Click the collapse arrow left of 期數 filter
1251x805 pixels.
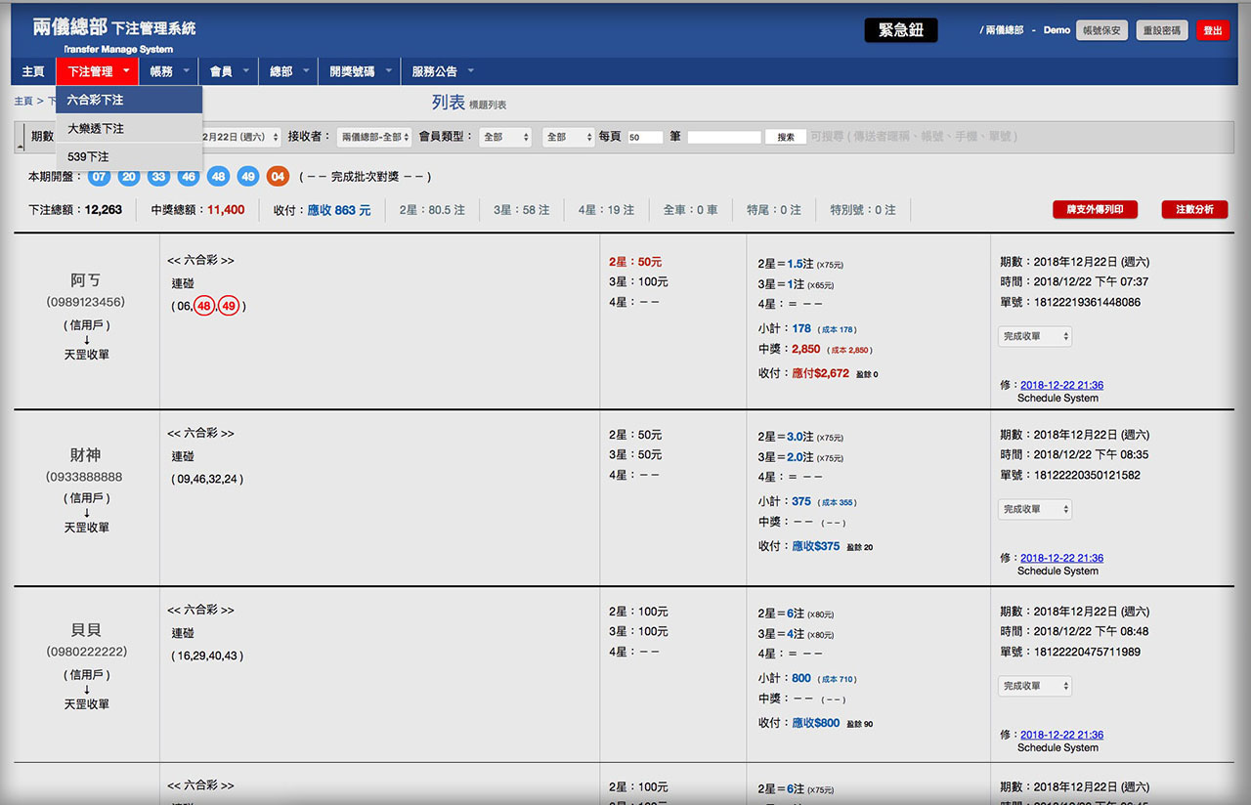(21, 144)
